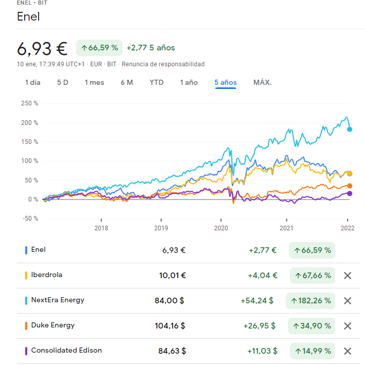Click the +54,24 $ change value
Viewport: 365px width, 365px height.
[x=257, y=301]
